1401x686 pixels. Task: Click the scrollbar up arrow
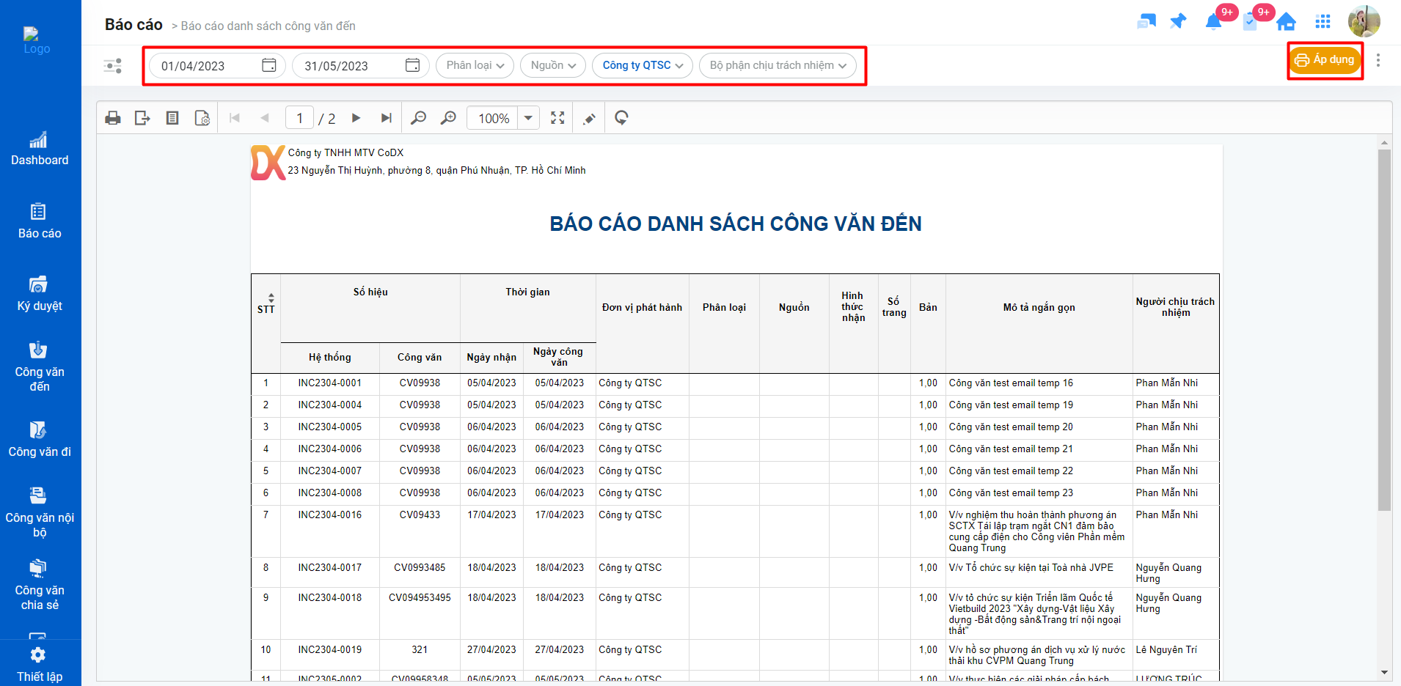point(1384,143)
